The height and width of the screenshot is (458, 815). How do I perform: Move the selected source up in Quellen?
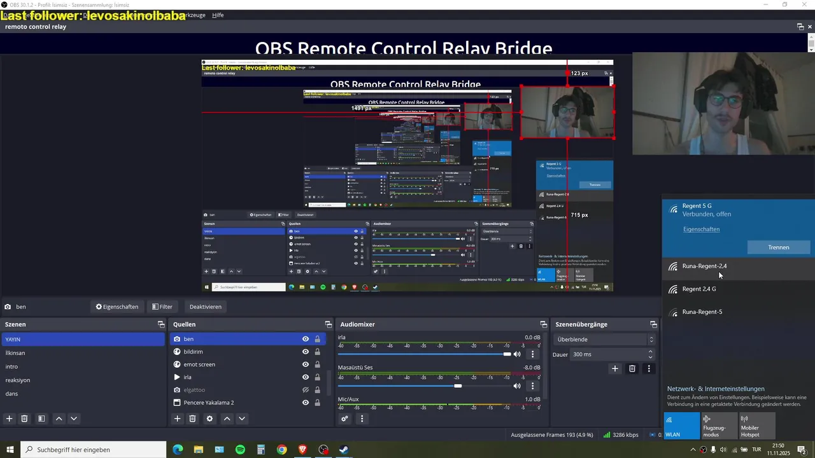click(x=227, y=419)
